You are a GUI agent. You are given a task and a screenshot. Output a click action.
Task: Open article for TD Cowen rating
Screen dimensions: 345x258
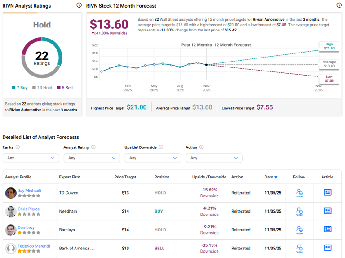click(327, 192)
